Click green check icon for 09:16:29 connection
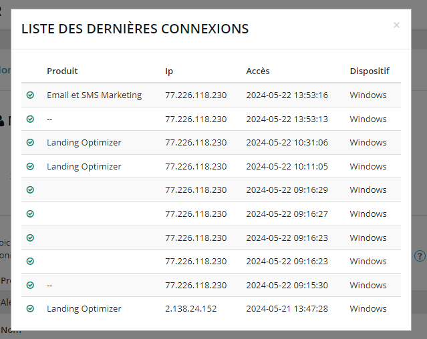The width and height of the screenshot is (427, 339). [x=30, y=190]
